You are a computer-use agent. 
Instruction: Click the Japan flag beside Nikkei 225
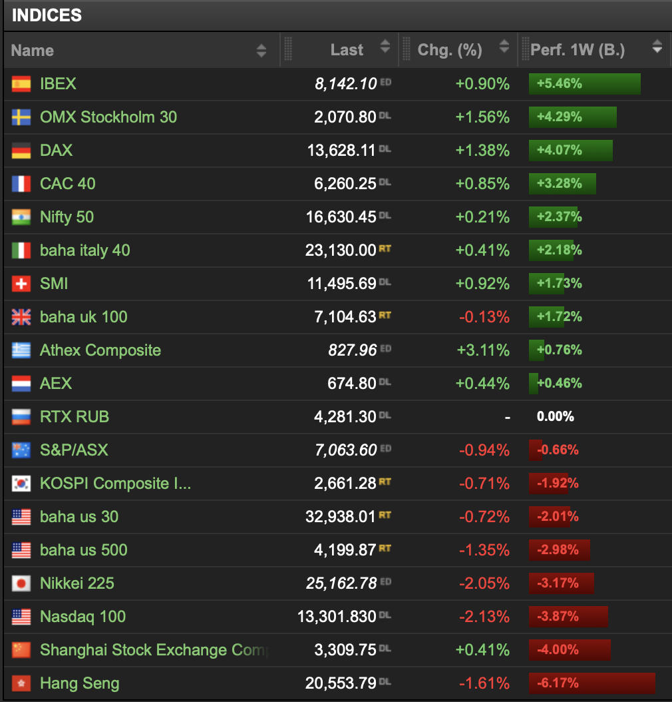tap(21, 583)
